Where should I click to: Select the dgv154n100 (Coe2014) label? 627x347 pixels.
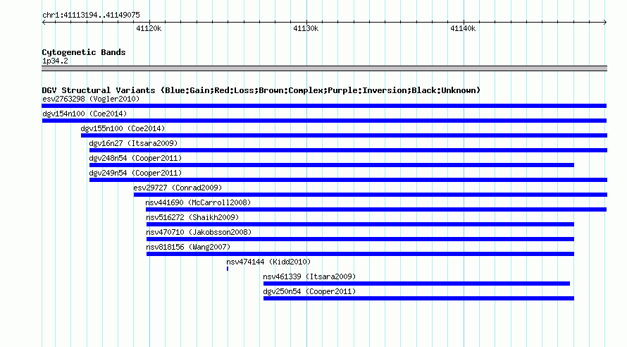point(85,114)
